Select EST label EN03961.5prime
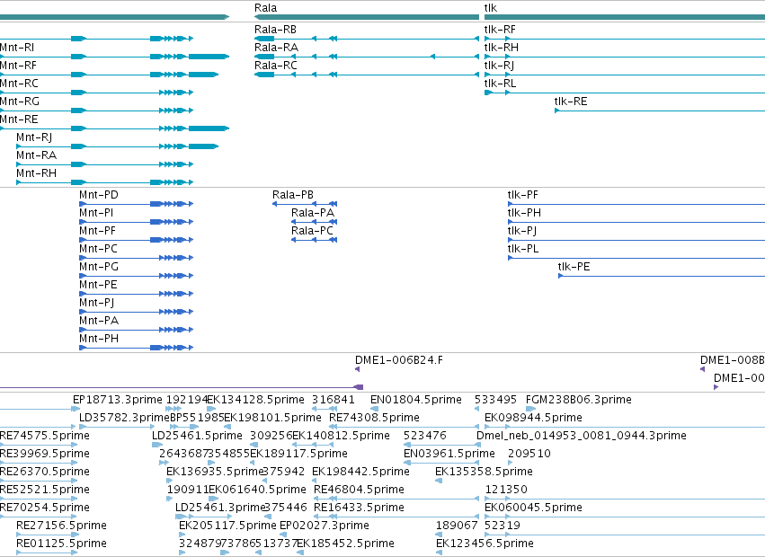 click(449, 454)
